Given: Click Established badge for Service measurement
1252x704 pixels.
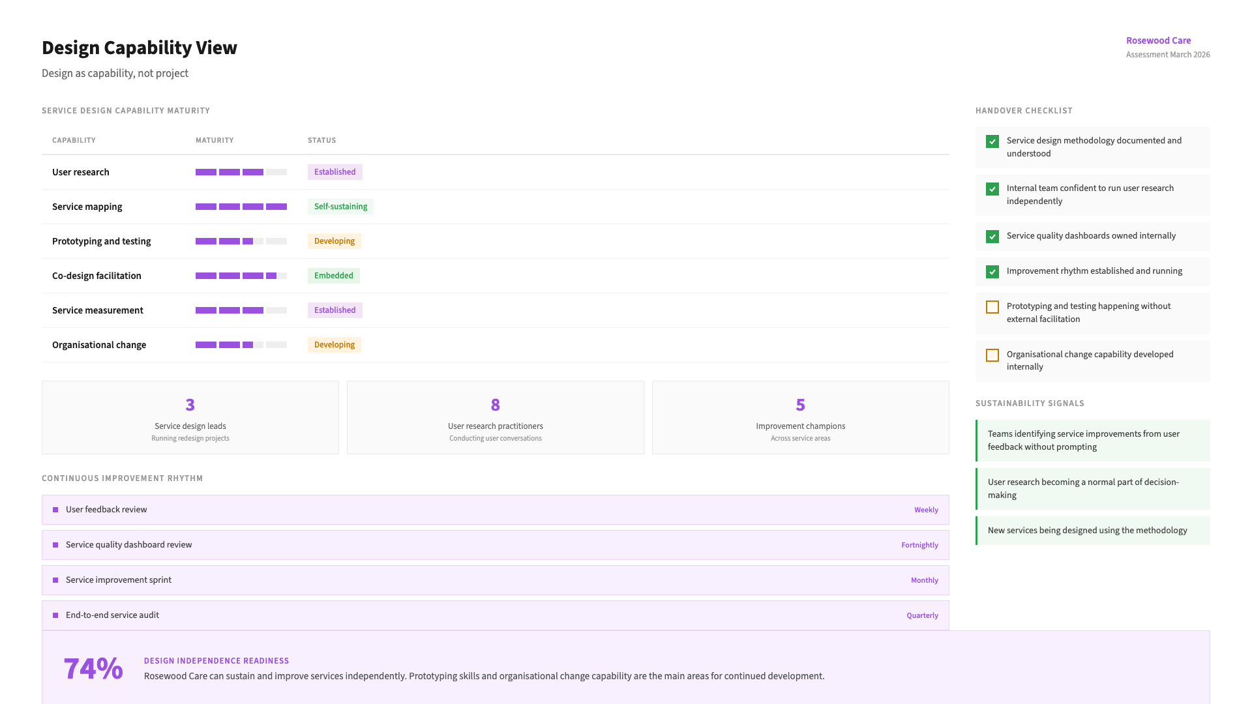Looking at the screenshot, I should click(335, 310).
